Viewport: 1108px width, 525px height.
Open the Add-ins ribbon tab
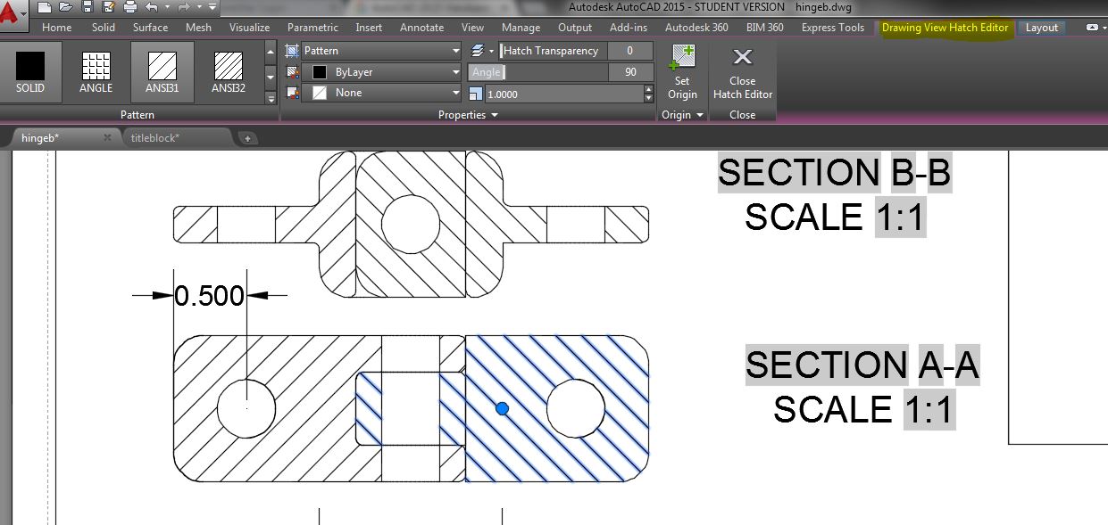coord(629,28)
